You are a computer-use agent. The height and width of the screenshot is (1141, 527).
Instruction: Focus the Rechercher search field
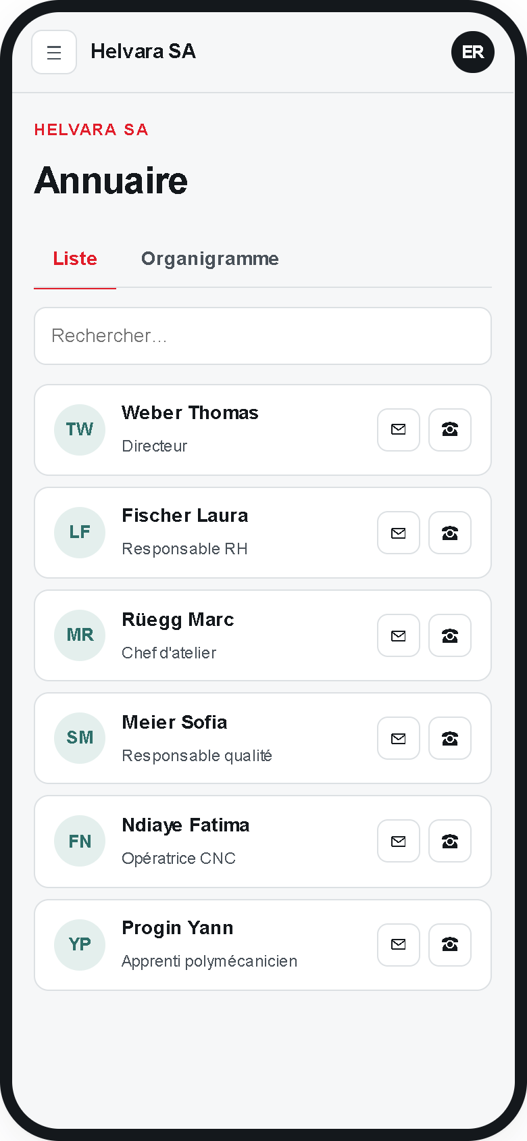[263, 336]
